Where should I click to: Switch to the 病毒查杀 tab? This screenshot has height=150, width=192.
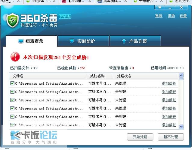point(32,41)
